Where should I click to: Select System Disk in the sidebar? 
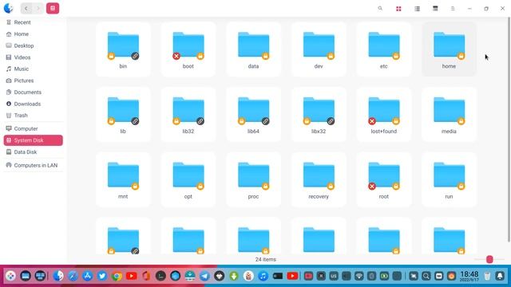point(33,140)
